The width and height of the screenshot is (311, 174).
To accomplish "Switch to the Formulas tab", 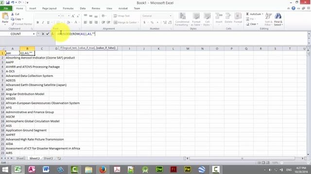I will [x=68, y=9].
